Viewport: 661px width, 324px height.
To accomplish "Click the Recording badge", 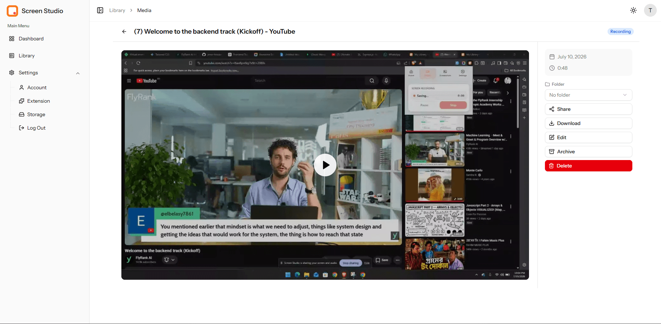I will (x=621, y=32).
